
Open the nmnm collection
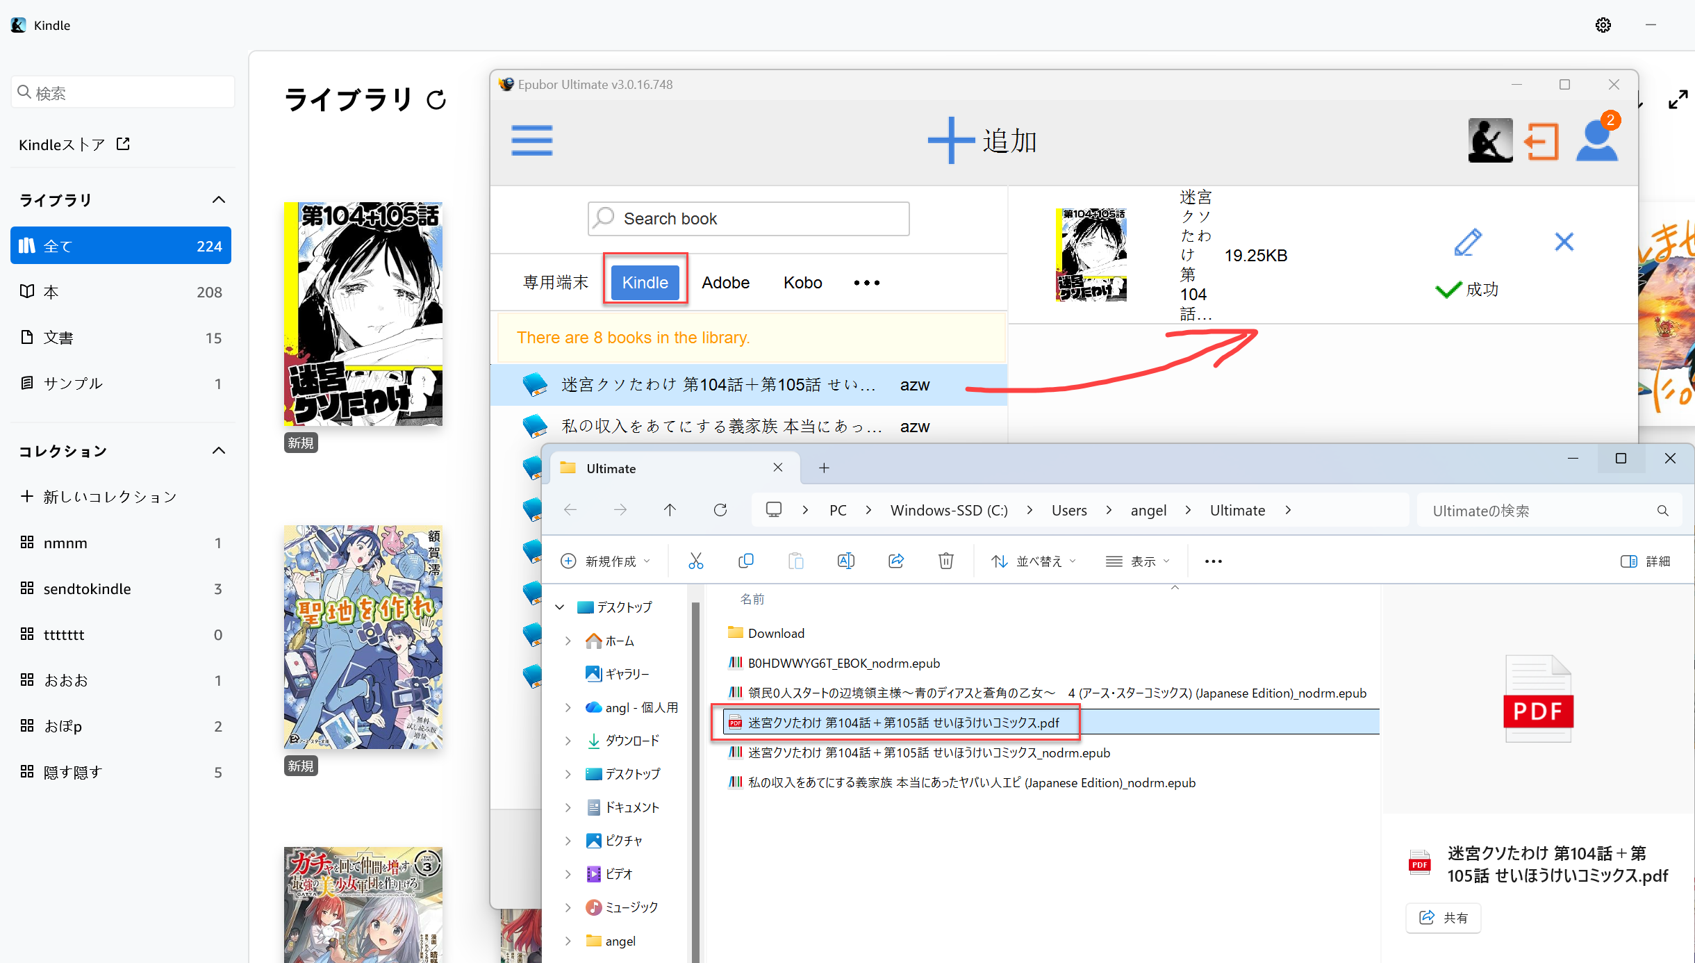tap(121, 543)
